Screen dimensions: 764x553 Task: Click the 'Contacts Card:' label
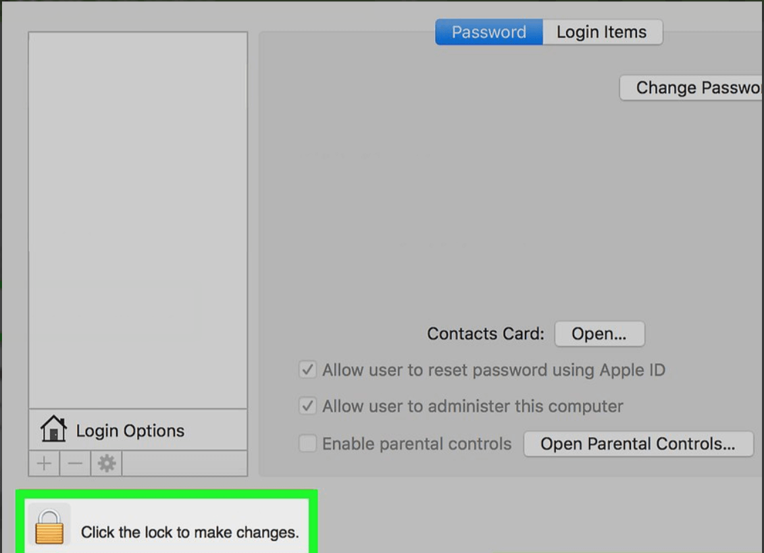(485, 334)
